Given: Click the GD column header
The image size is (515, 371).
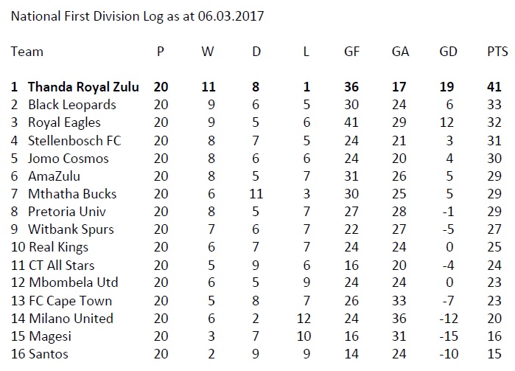Looking at the screenshot, I should pyautogui.click(x=447, y=52).
